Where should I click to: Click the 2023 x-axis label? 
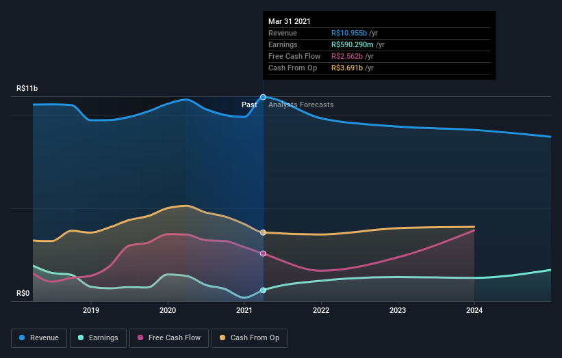pyautogui.click(x=398, y=310)
